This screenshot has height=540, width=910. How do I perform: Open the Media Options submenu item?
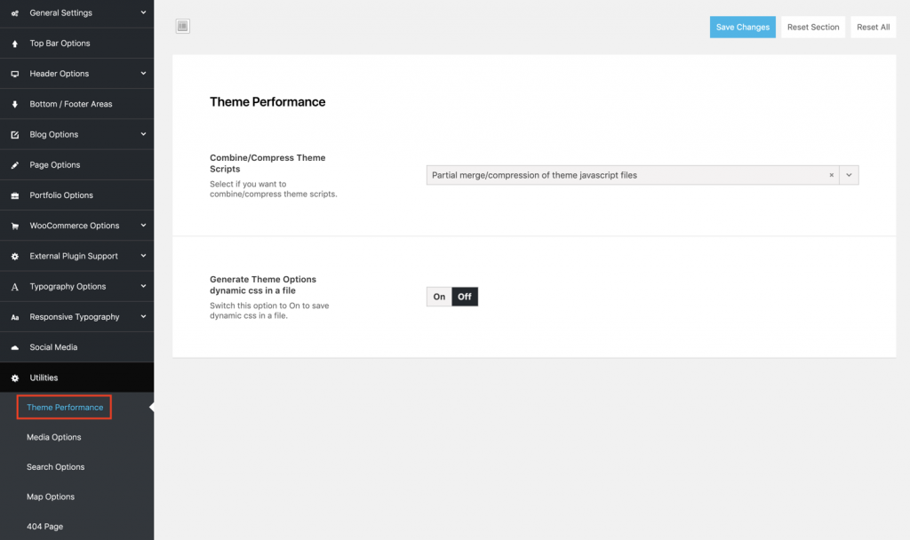53,437
